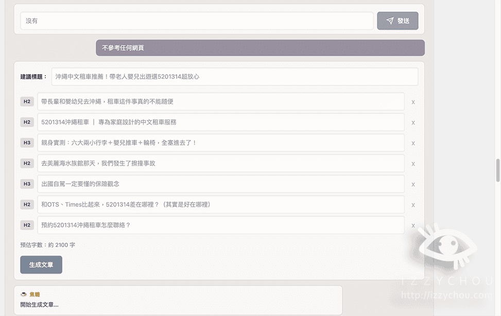Click H3 tag beside 親身實測 heading
The height and width of the screenshot is (316, 501).
coord(27,143)
